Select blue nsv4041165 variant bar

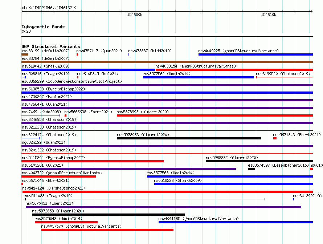[x=236, y=222]
